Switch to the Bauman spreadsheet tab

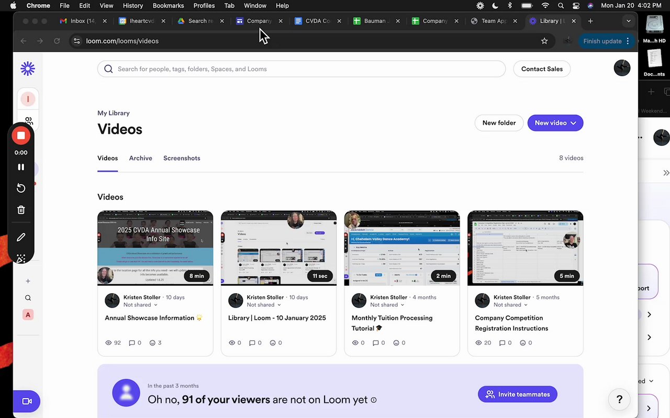pos(377,21)
